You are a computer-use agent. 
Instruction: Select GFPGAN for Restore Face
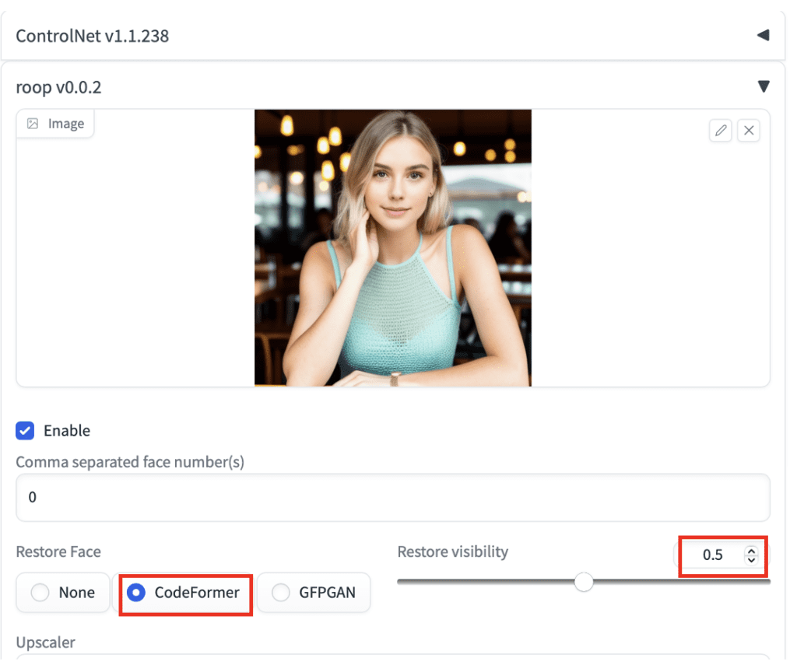[x=314, y=592]
